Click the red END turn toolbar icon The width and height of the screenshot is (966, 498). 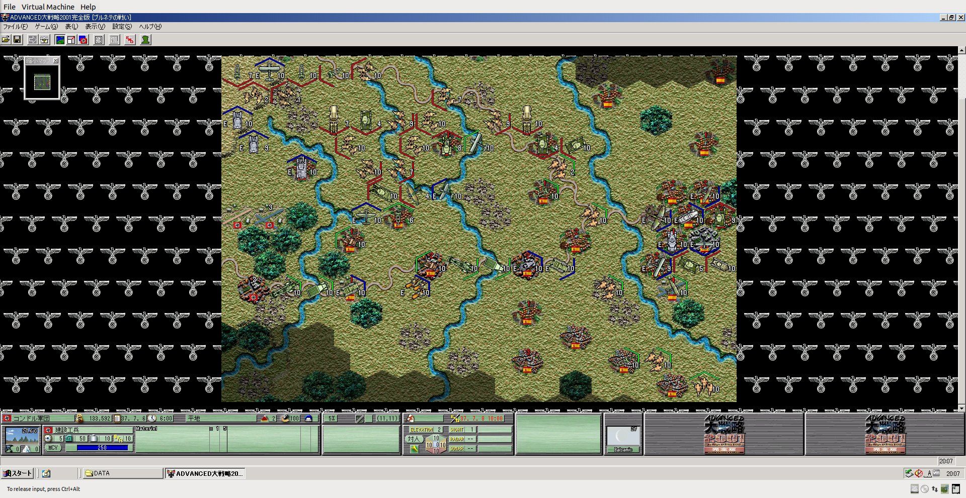click(130, 40)
